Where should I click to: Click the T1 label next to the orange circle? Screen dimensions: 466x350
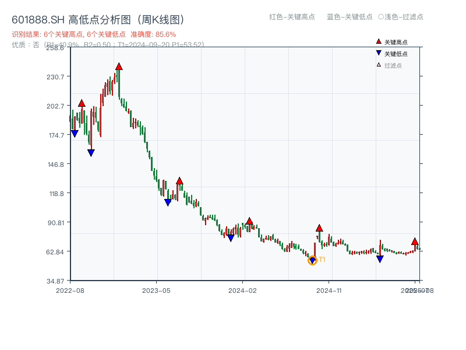click(x=322, y=259)
